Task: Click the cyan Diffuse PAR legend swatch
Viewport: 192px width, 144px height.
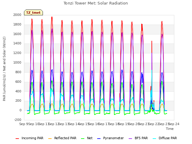Action: coord(154,139)
